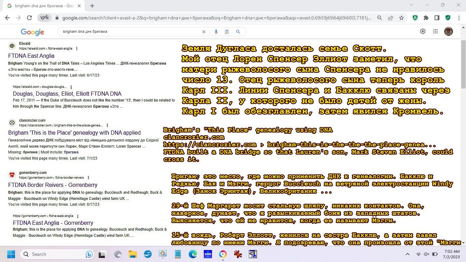Open the VPN badge in address bar
The height and width of the screenshot is (262, 466).
(44, 18)
